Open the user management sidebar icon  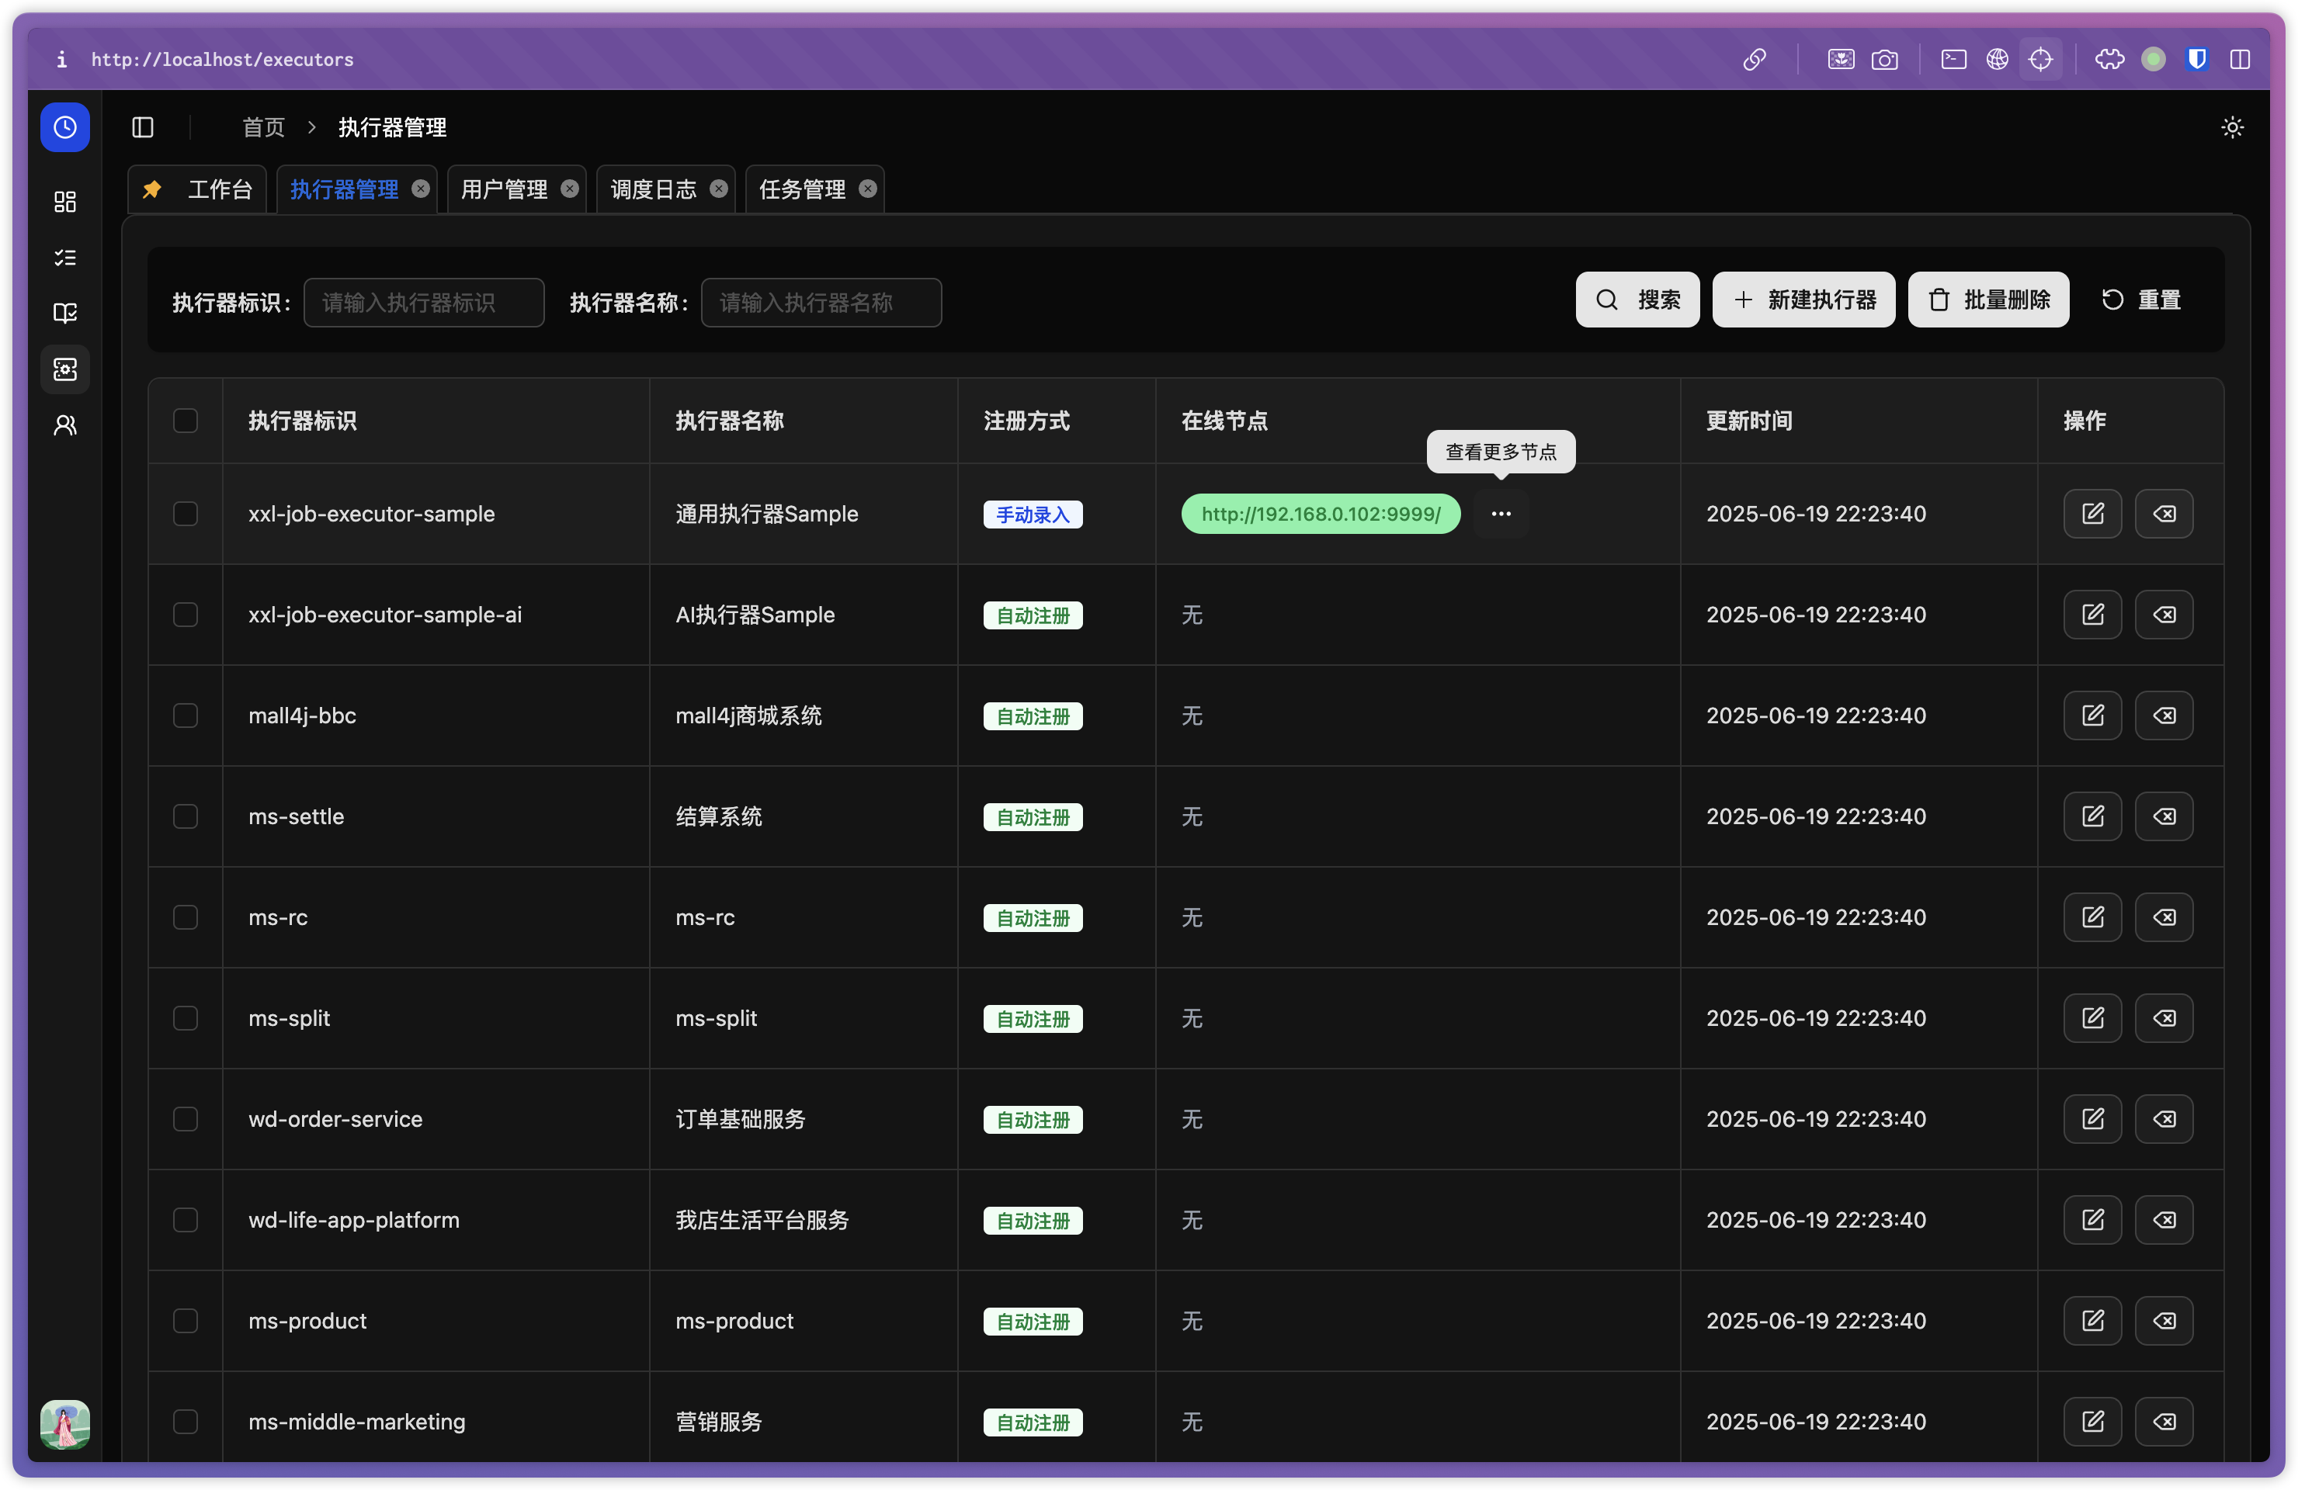[64, 424]
